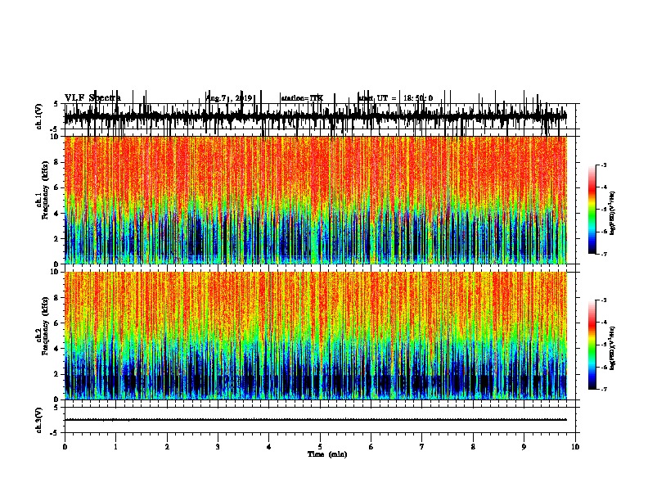648x501 pixels.
Task: Click the "ch.3(V)" waveform axis label
Action: click(38, 420)
